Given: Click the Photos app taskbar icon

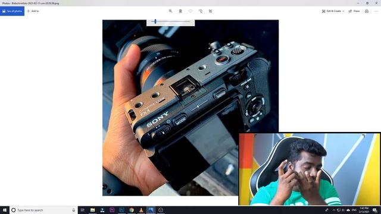Looking at the screenshot, I should (151, 210).
